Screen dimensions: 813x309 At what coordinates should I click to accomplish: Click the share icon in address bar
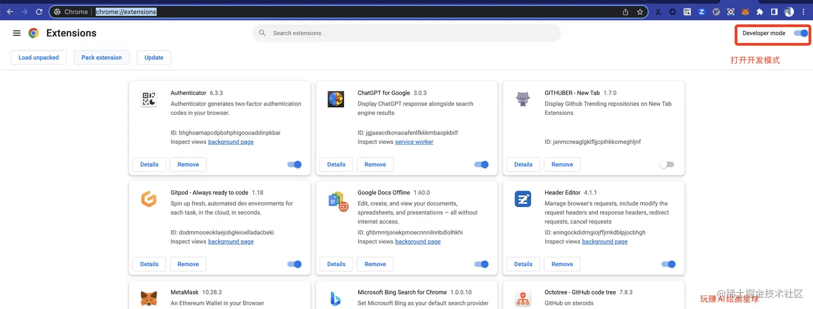tap(625, 12)
